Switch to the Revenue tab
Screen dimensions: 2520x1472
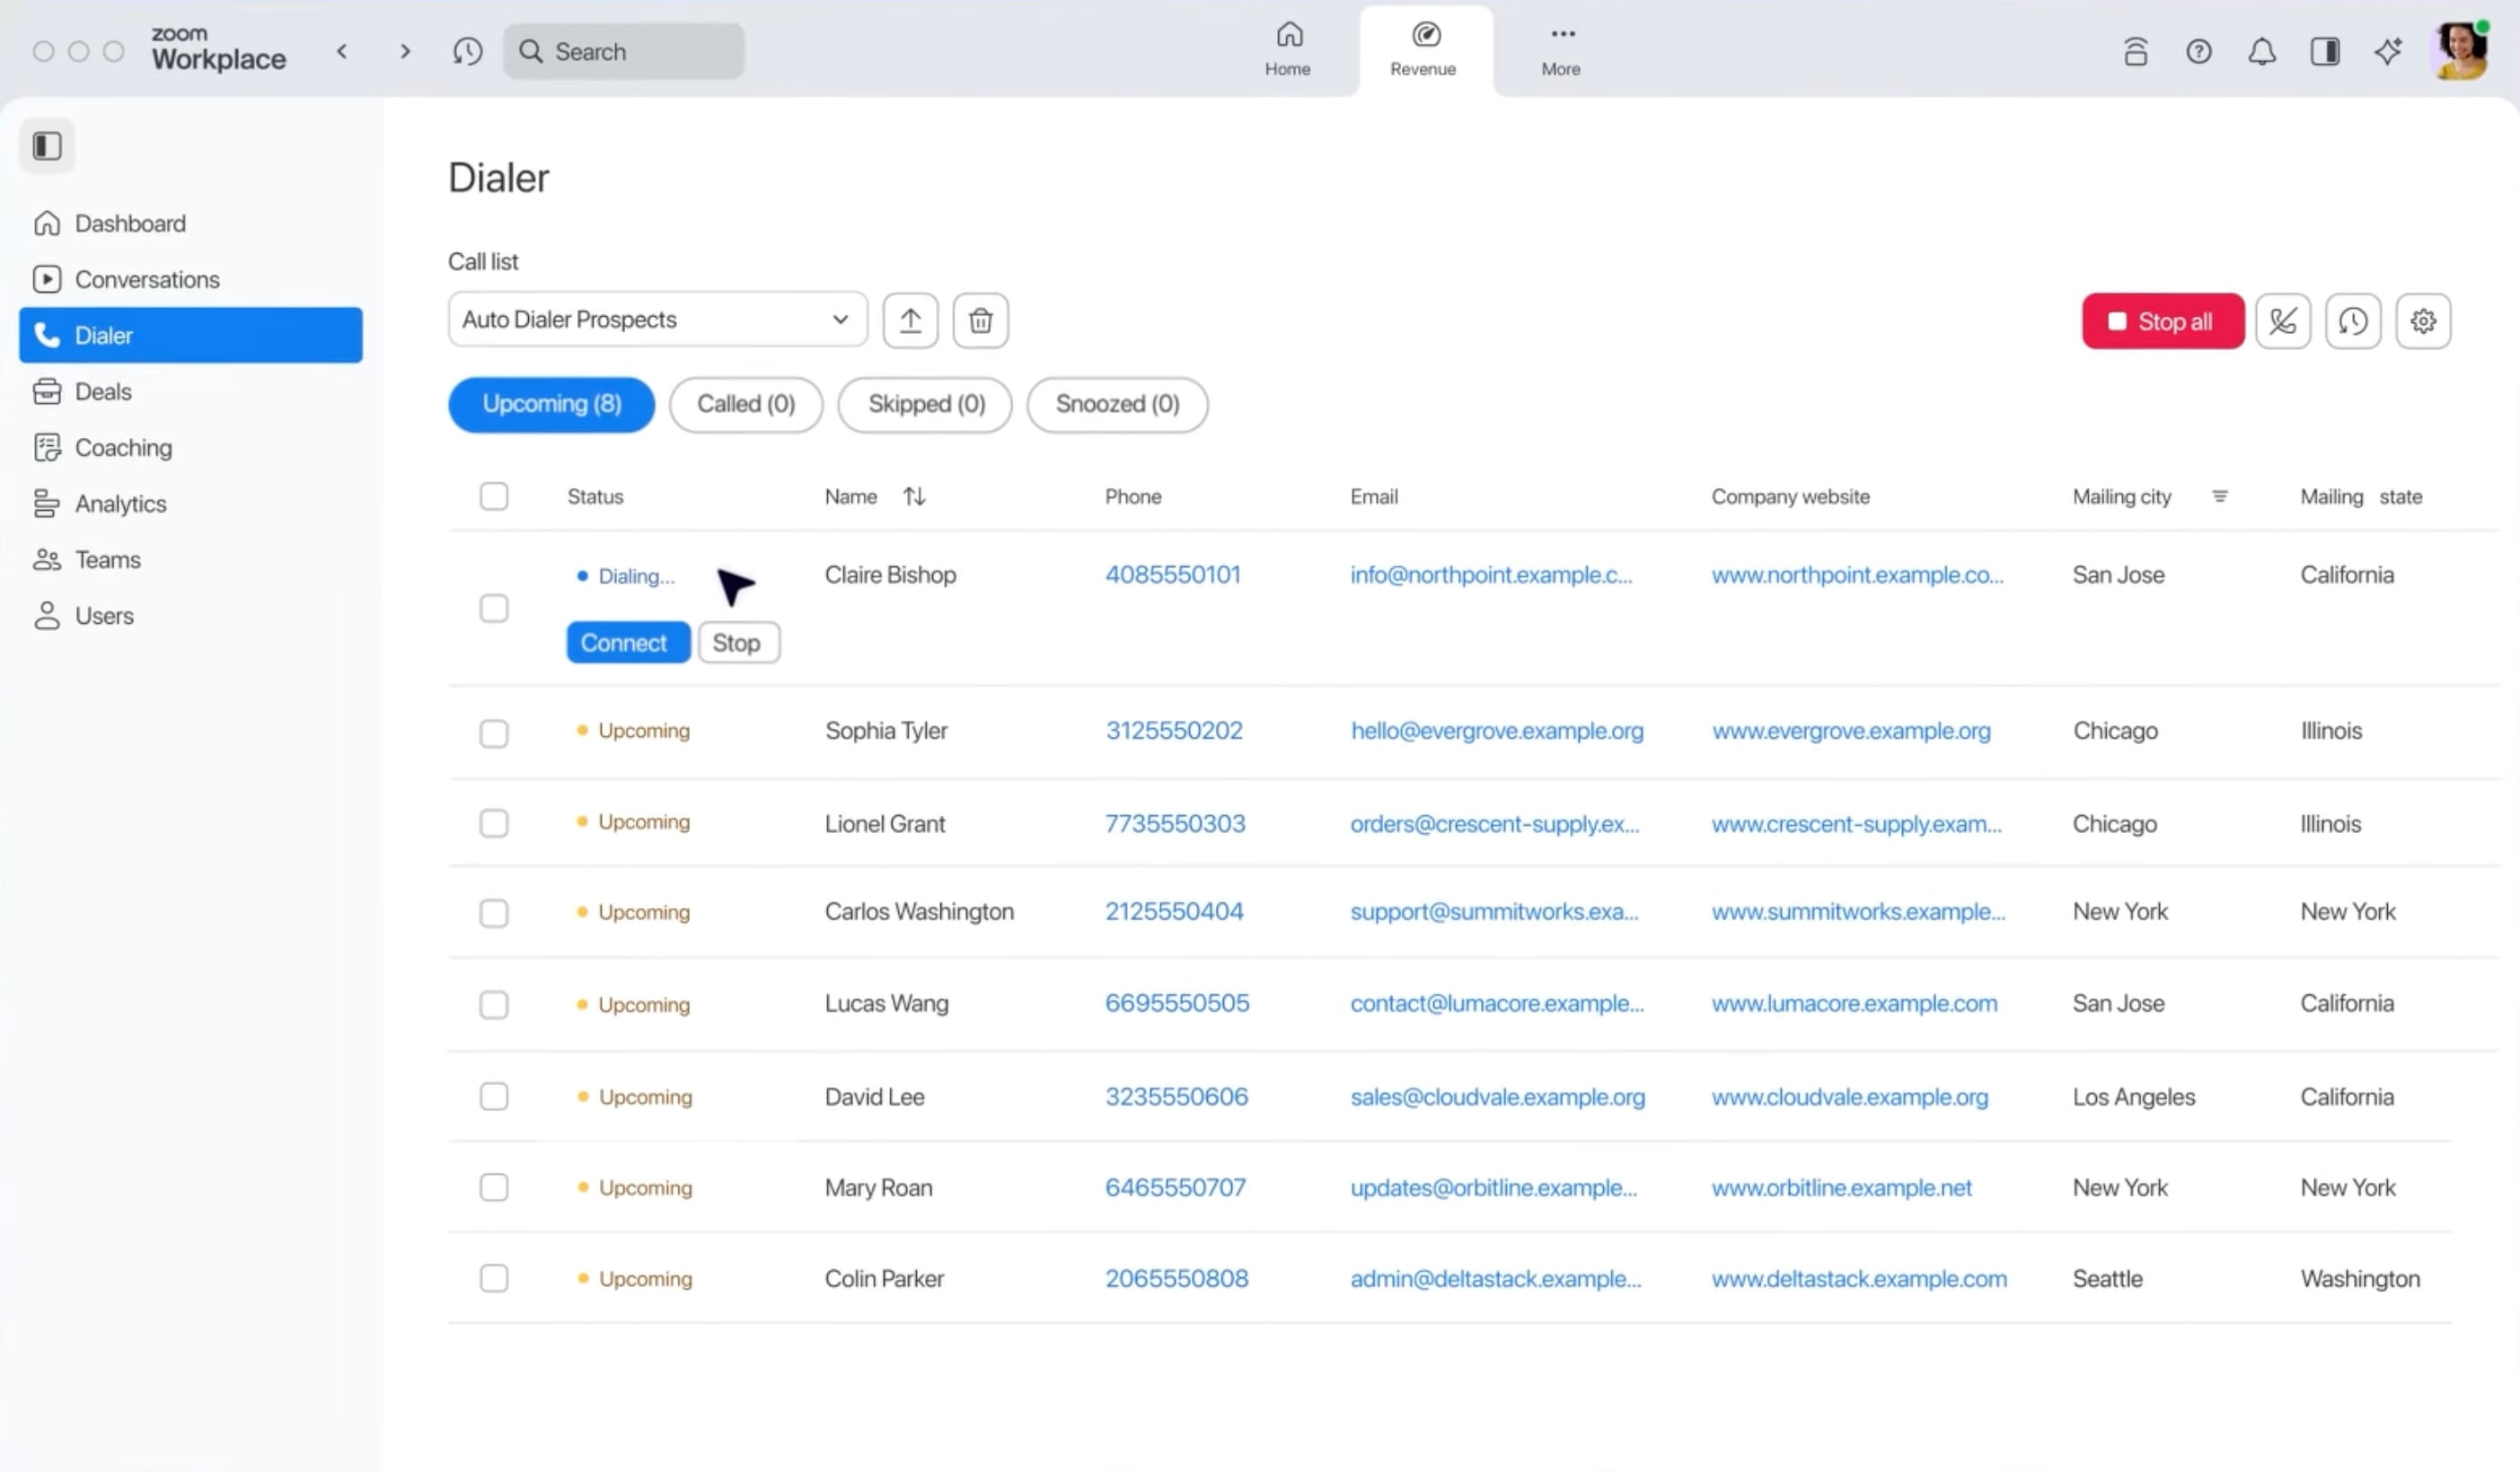click(1424, 50)
